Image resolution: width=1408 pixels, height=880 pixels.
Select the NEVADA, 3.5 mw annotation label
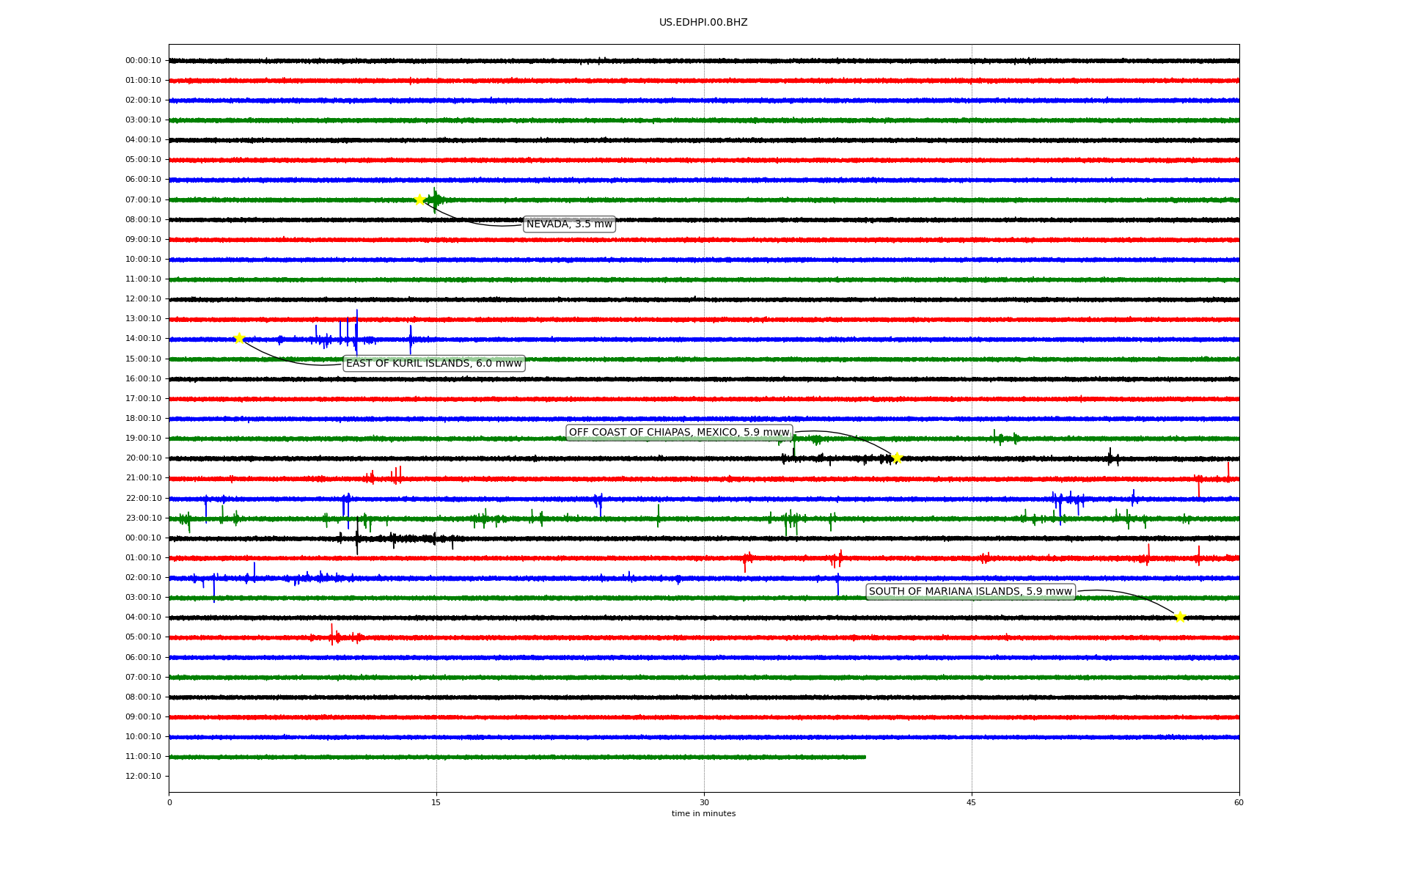pyautogui.click(x=569, y=224)
